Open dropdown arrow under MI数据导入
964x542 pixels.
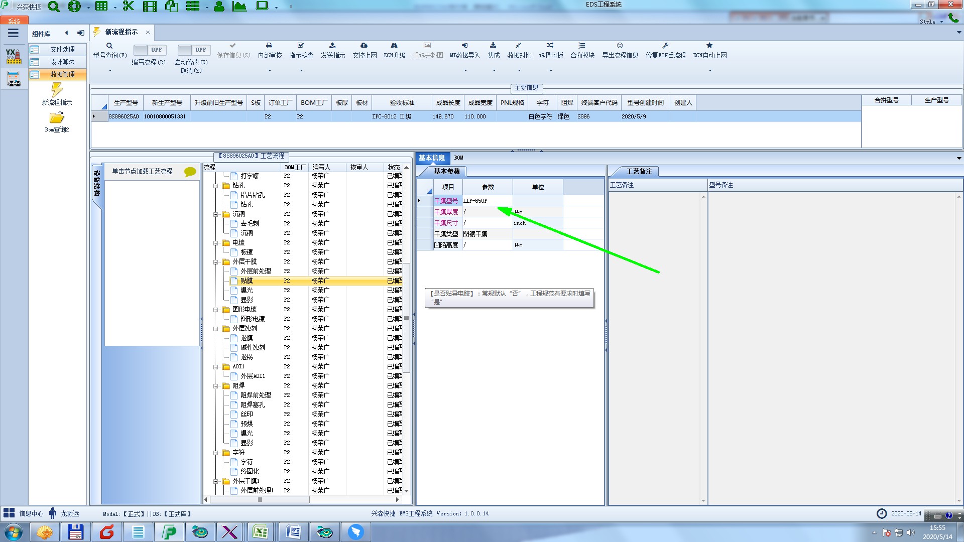click(x=465, y=71)
